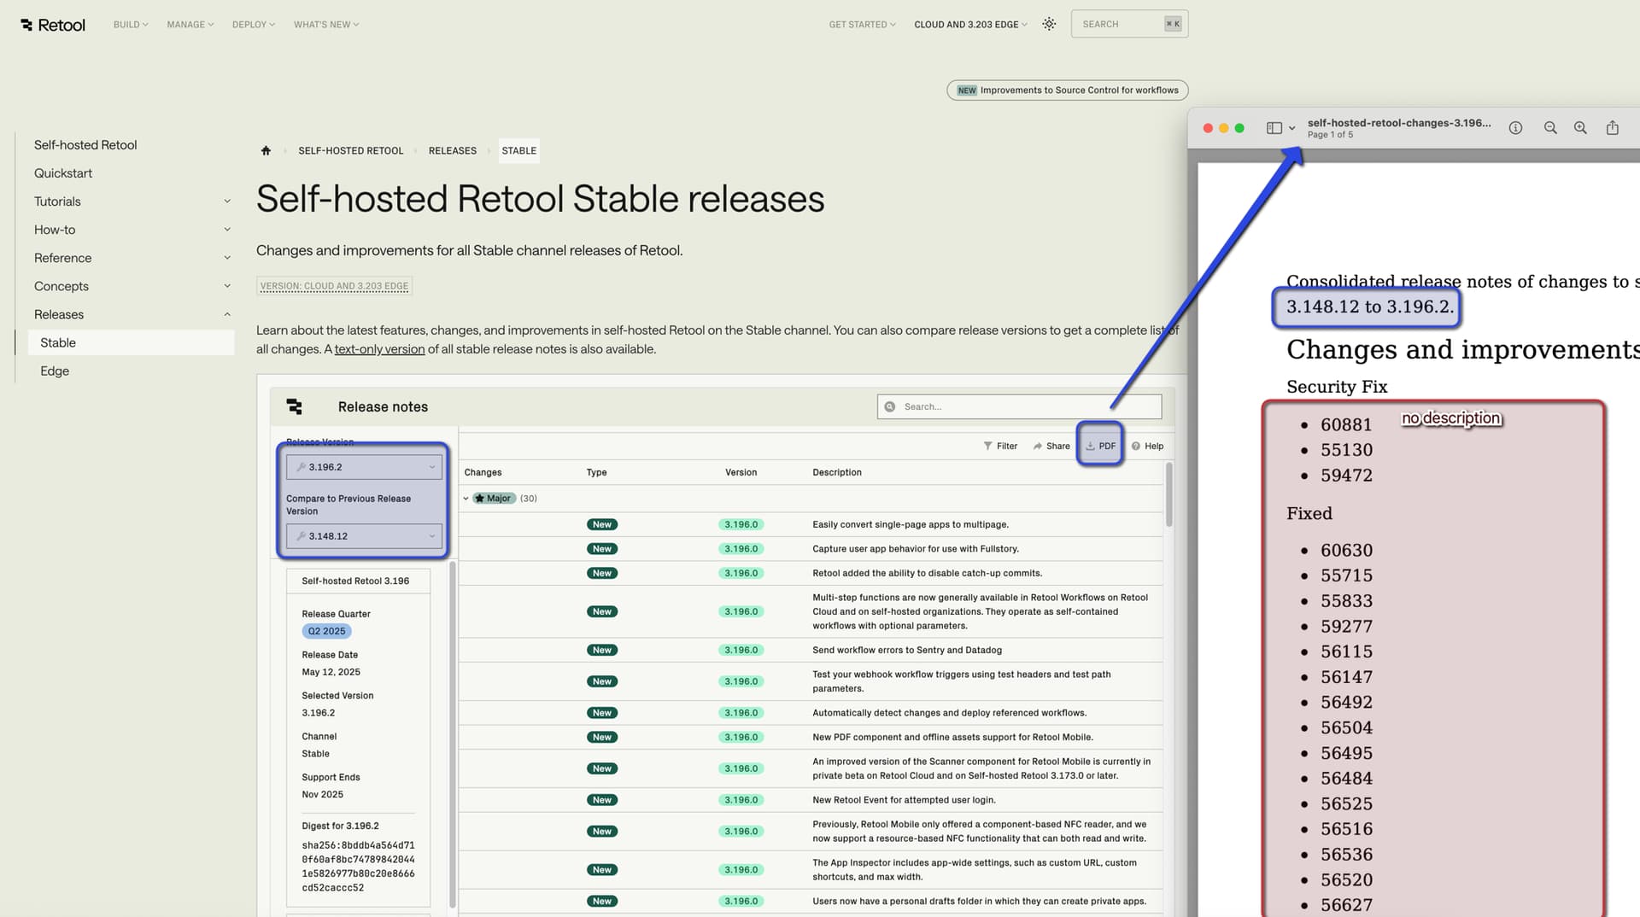
Task: Zoom out in the PDF preview
Action: coord(1550,128)
